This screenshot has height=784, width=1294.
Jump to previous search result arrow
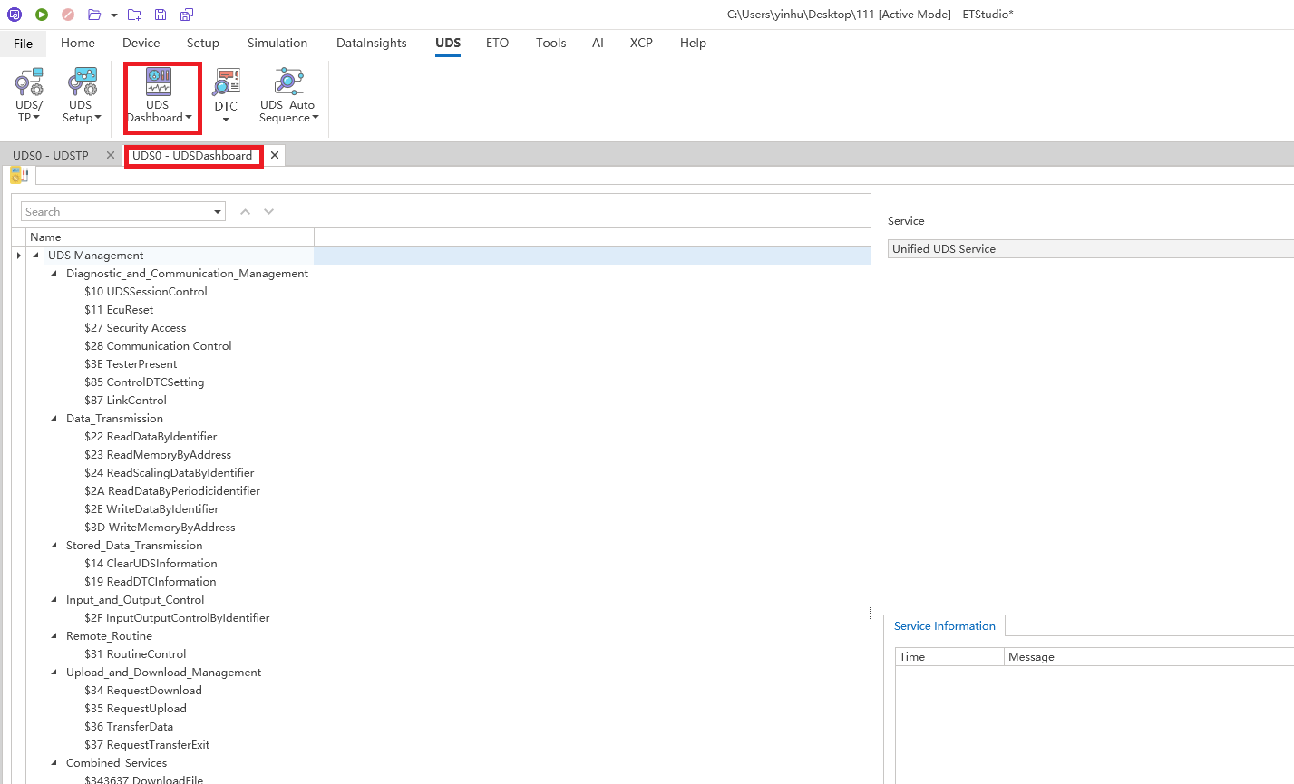pyautogui.click(x=245, y=212)
